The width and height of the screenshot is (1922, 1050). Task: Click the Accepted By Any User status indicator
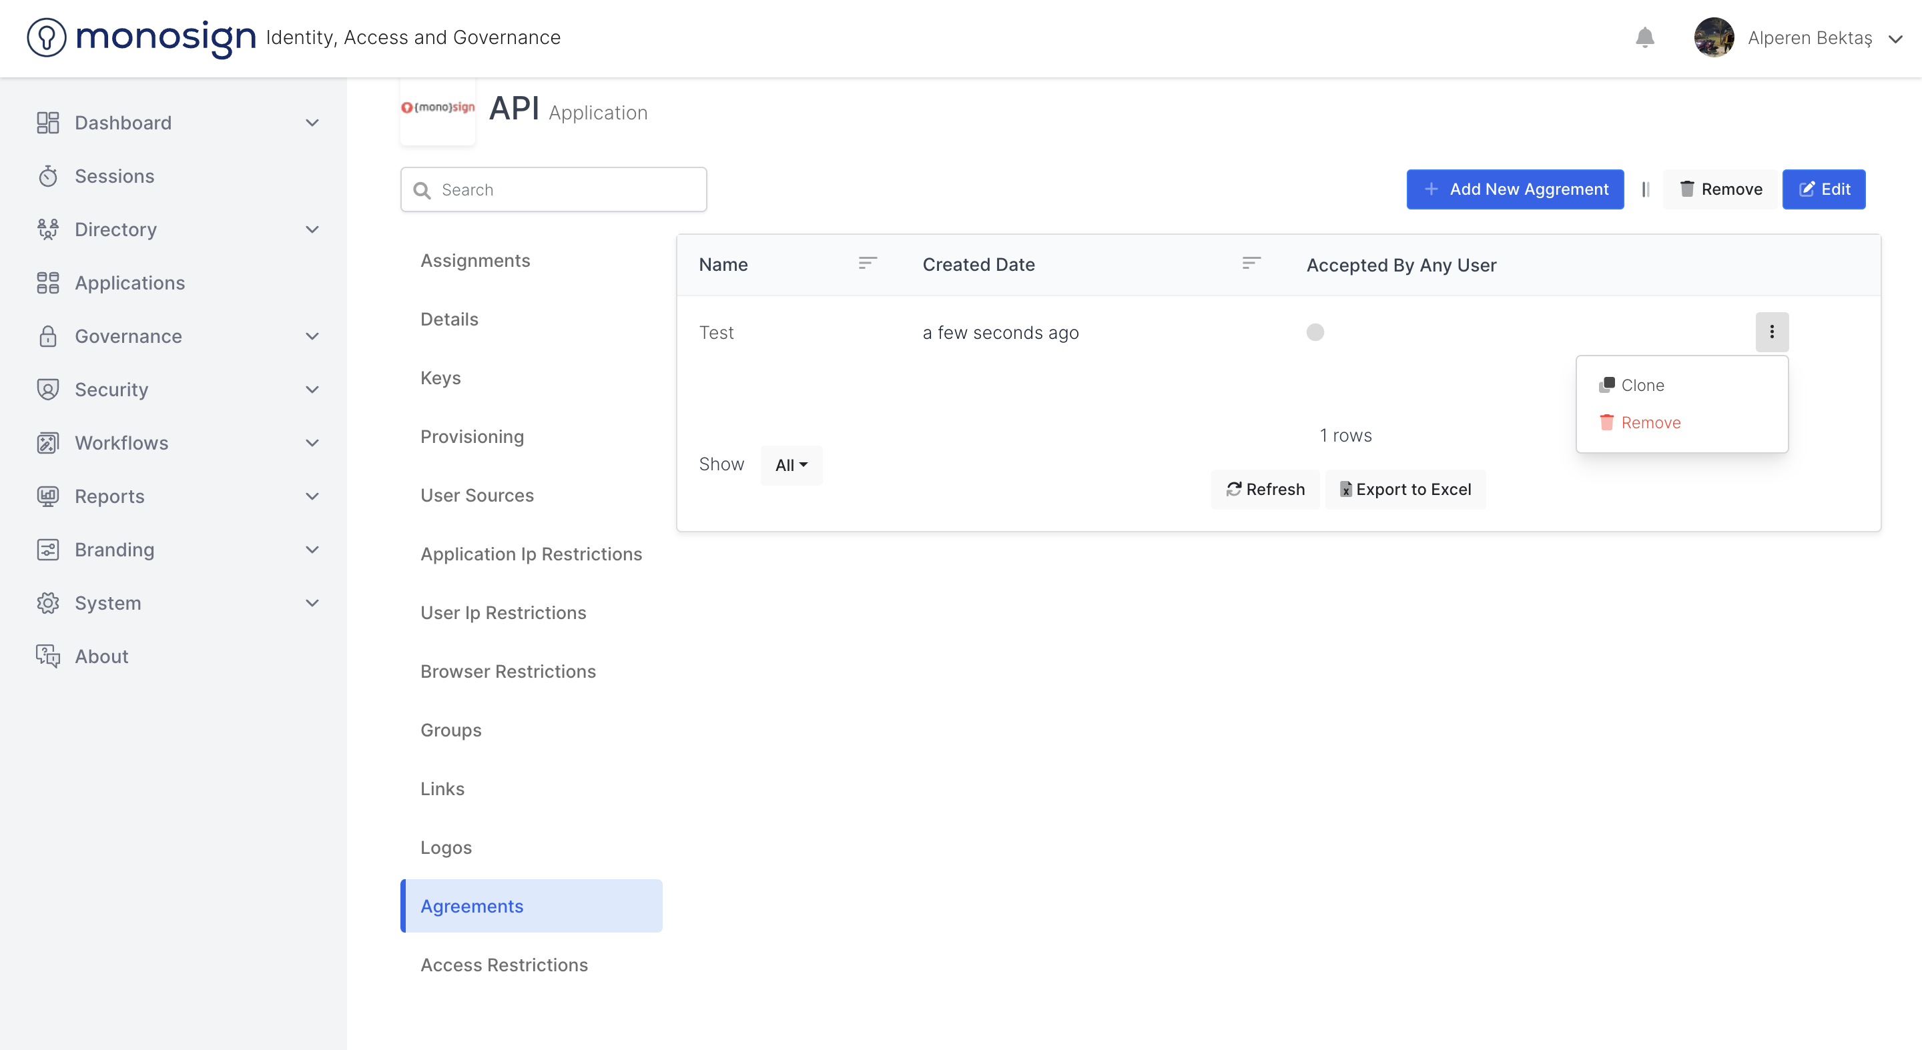[x=1315, y=333]
